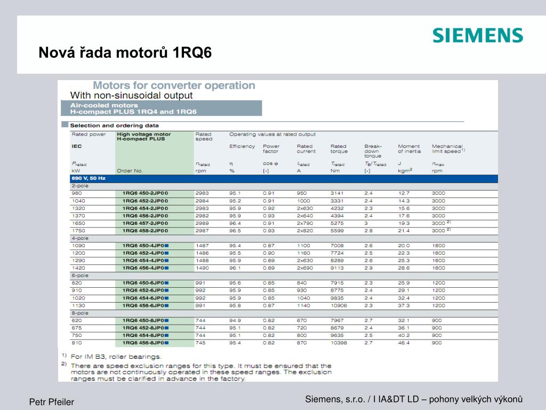The height and width of the screenshot is (410, 546).
Task: Pick order number 1RQ6 450-6JP0
Action: coord(146,283)
